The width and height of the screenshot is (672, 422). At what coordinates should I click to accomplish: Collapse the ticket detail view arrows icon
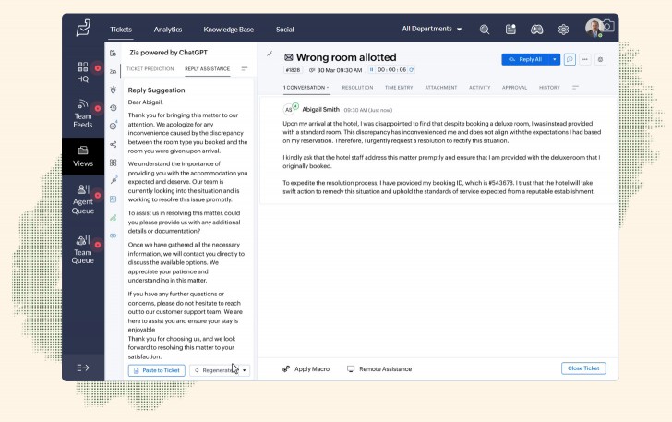click(x=270, y=54)
